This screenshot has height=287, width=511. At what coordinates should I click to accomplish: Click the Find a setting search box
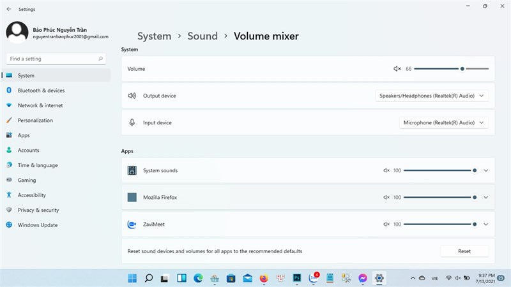click(56, 59)
